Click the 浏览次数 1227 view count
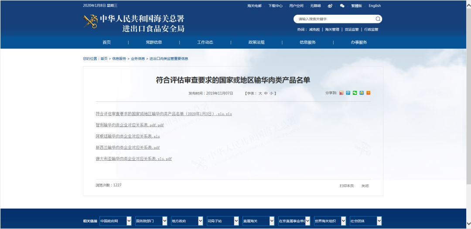 pyautogui.click(x=109, y=185)
